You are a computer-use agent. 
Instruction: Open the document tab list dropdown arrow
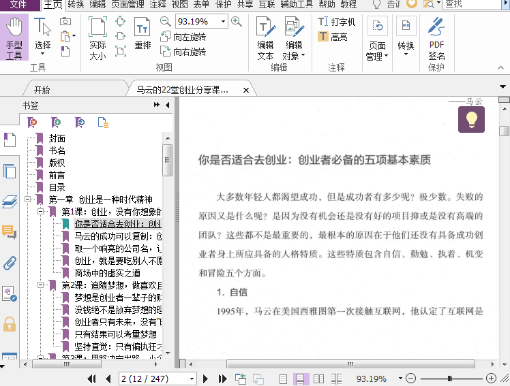[x=503, y=86]
